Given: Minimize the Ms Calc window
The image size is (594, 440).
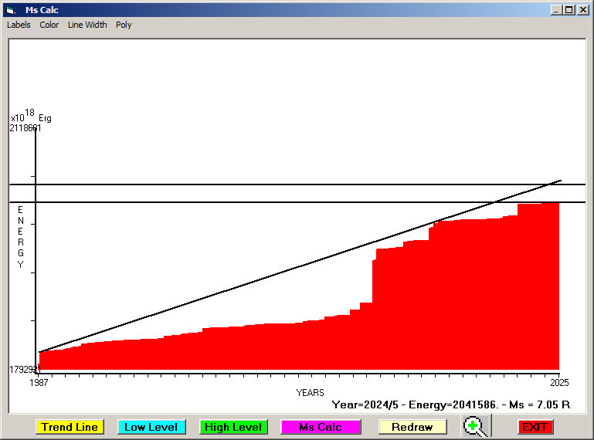Looking at the screenshot, I should (556, 10).
